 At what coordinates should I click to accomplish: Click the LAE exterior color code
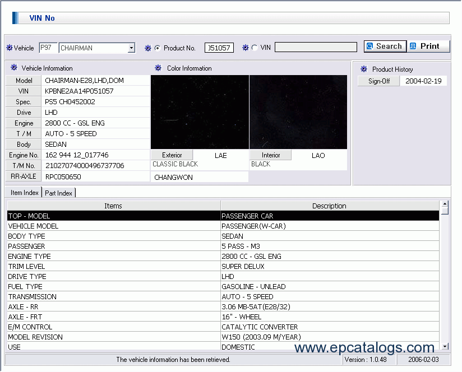click(x=221, y=155)
